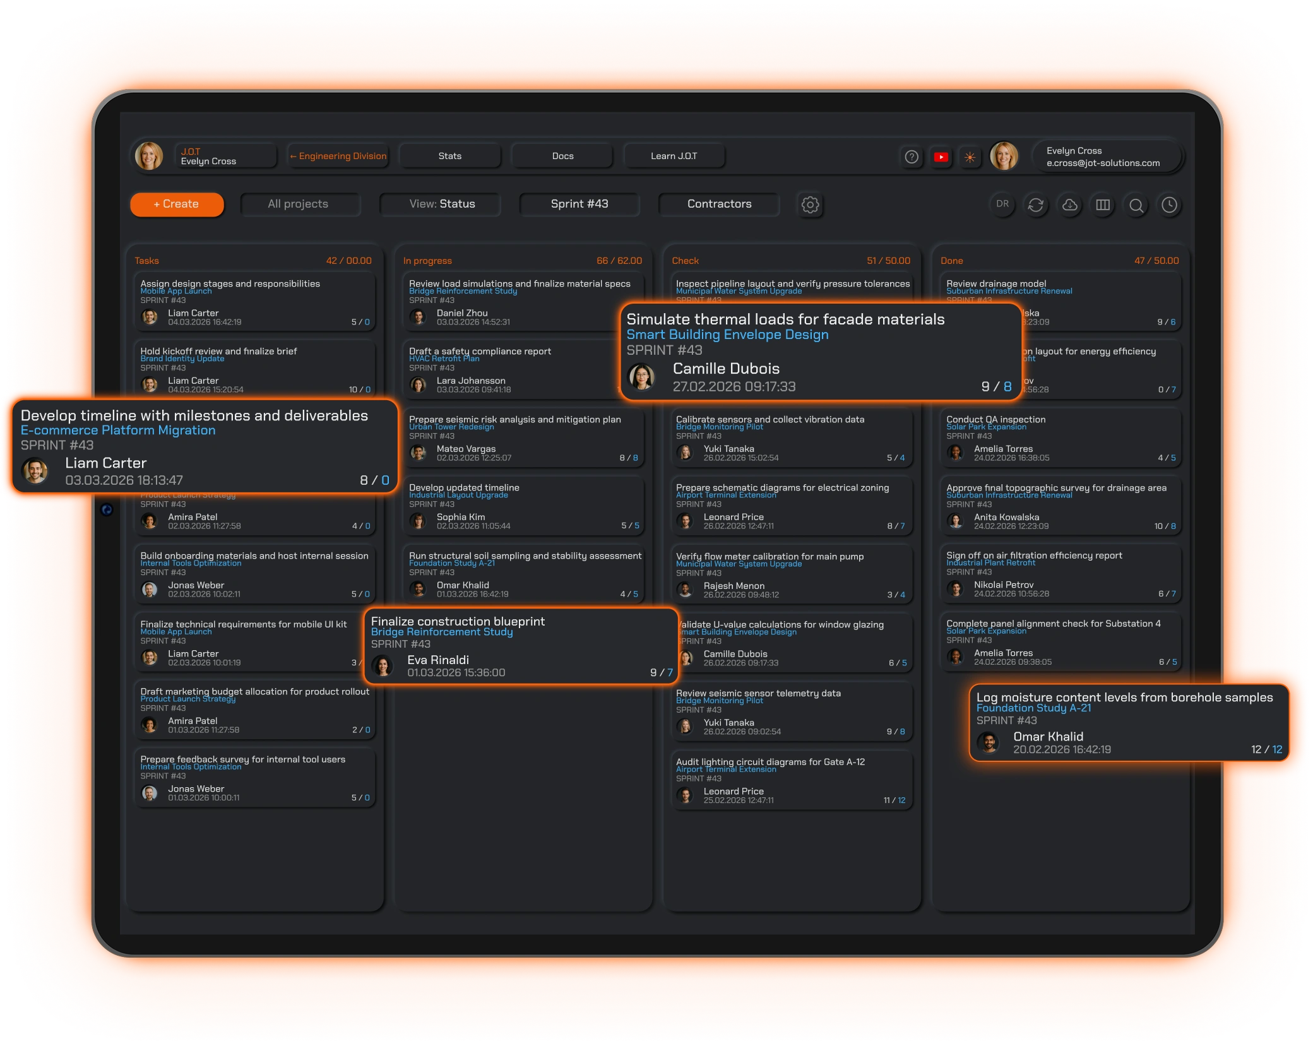The width and height of the screenshot is (1313, 1046).
Task: Click Eva Rinaldi avatar on the blueprint card
Action: pyautogui.click(x=383, y=666)
